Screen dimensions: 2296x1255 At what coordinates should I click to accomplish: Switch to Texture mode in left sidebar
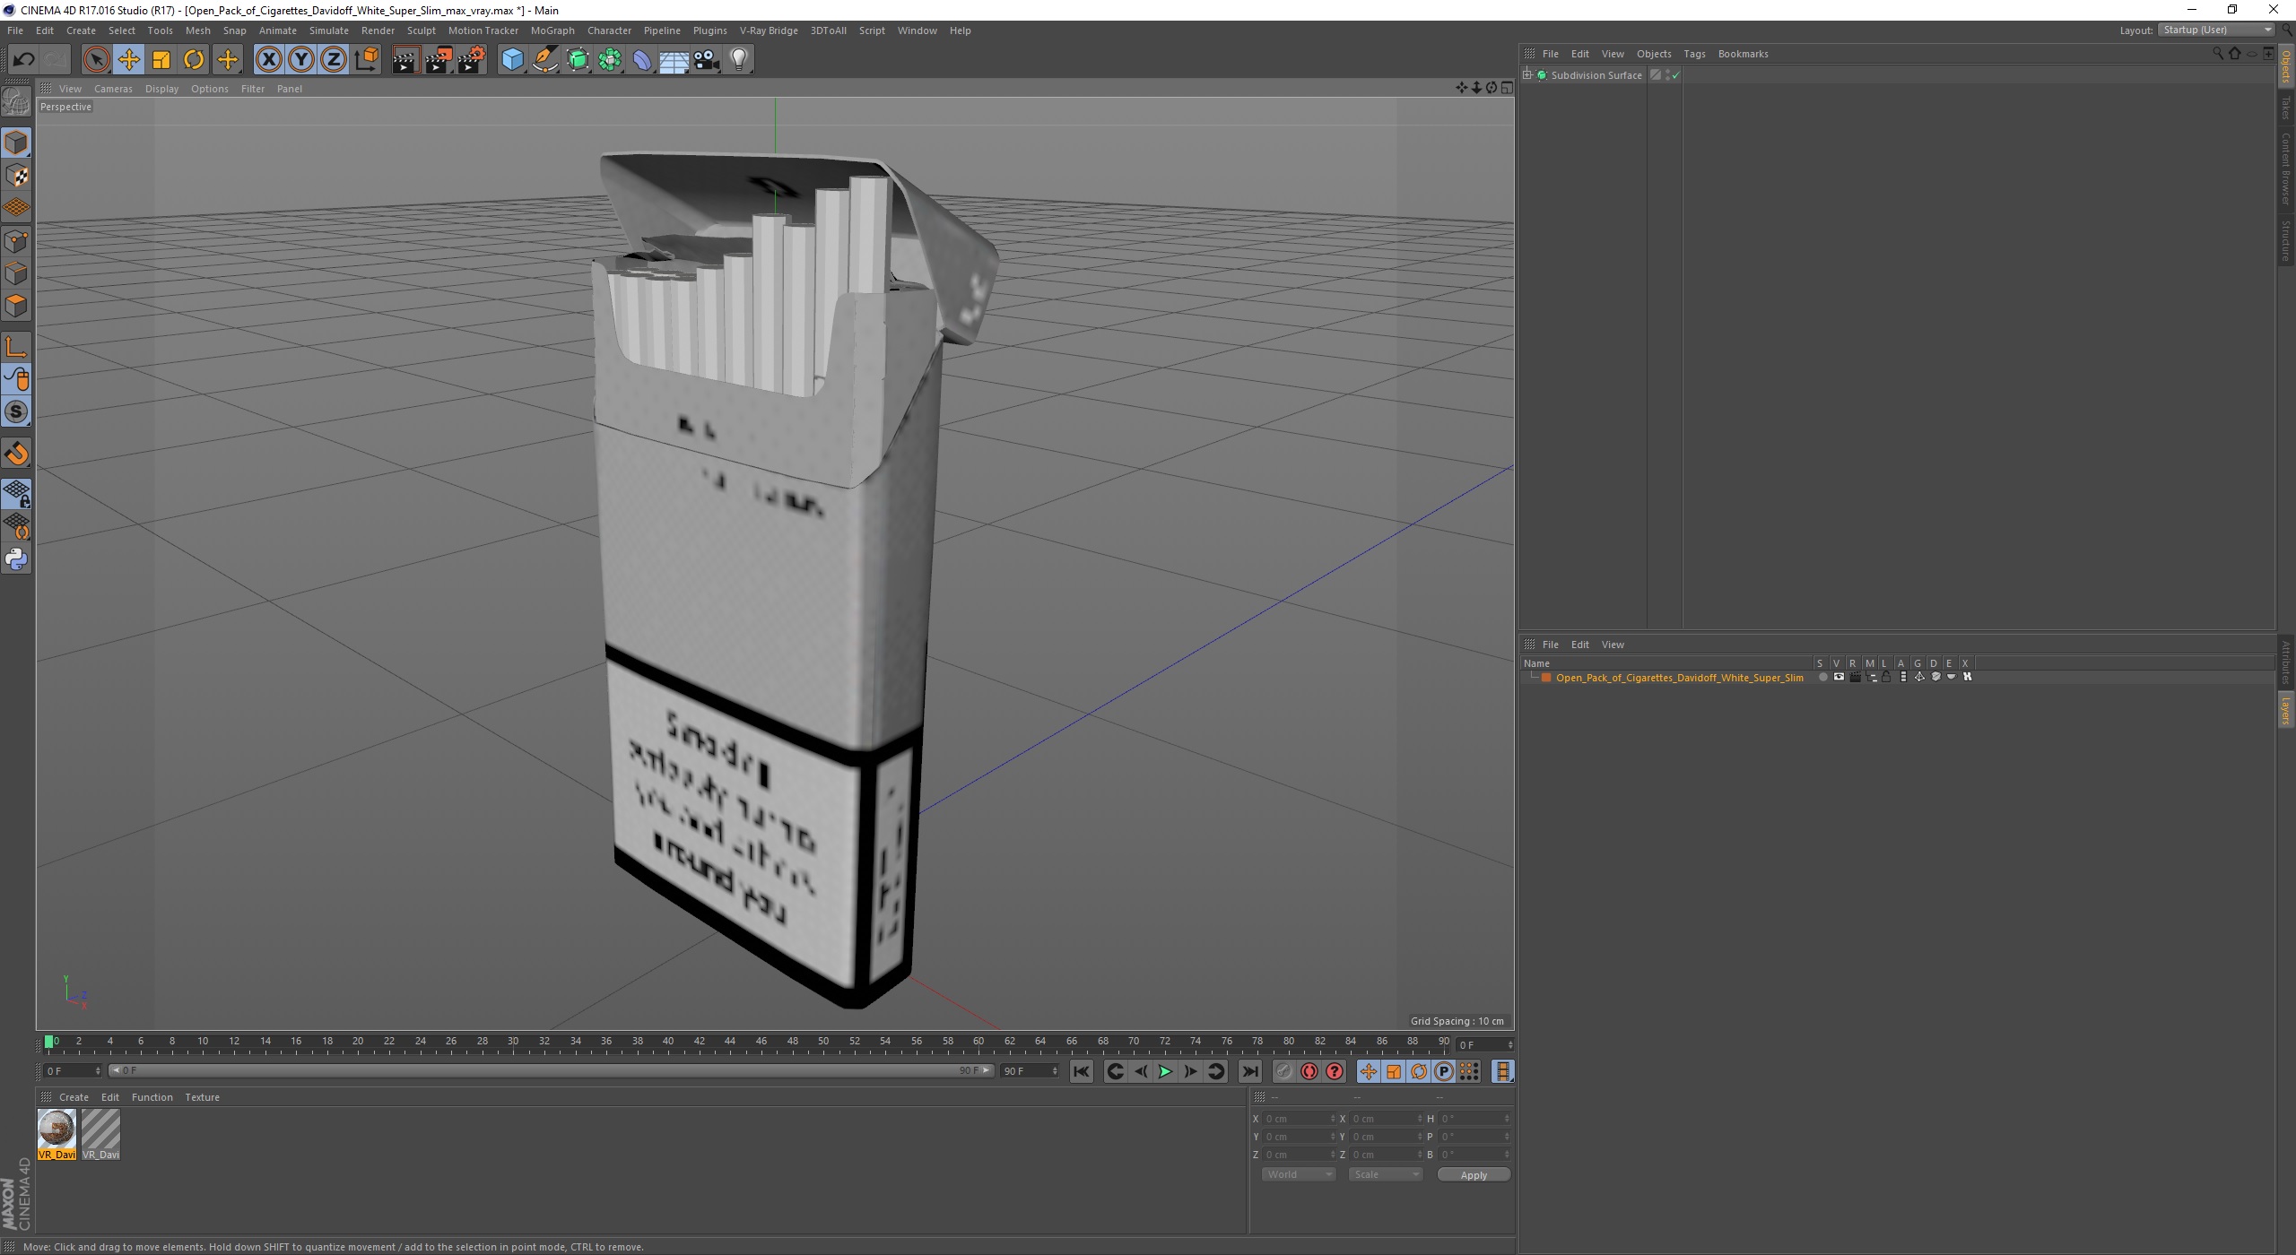tap(16, 176)
